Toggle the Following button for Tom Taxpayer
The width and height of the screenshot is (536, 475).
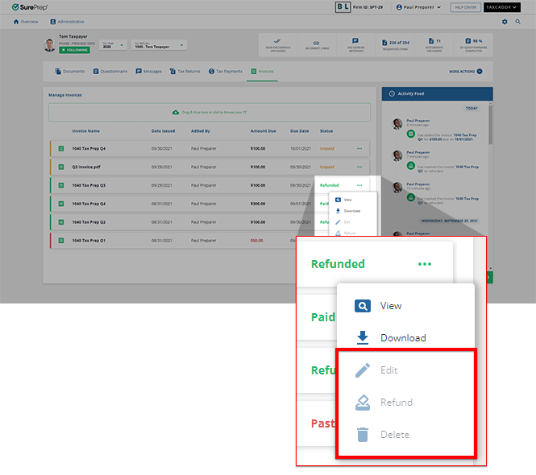click(x=74, y=50)
